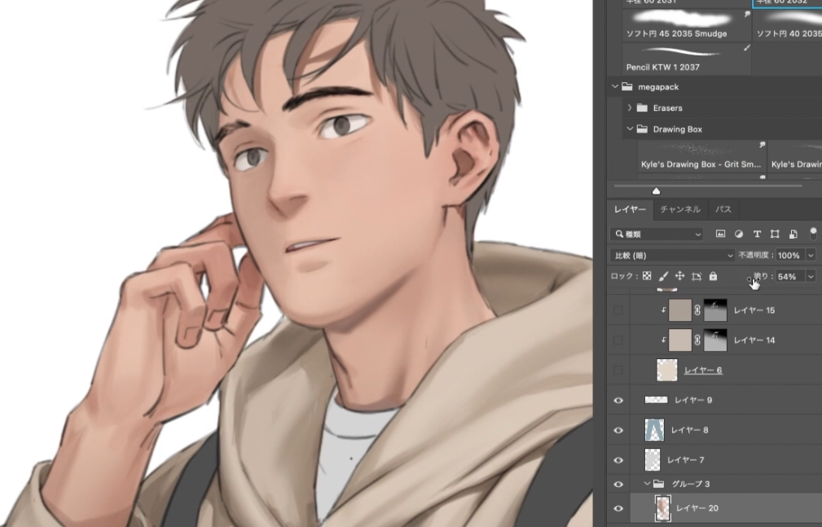This screenshot has height=527, width=822.
Task: Open the 種類 layer filter kind dropdown
Action: point(657,234)
